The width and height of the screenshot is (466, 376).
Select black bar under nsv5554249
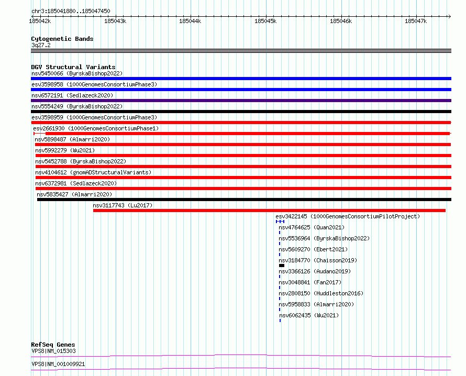(241, 112)
